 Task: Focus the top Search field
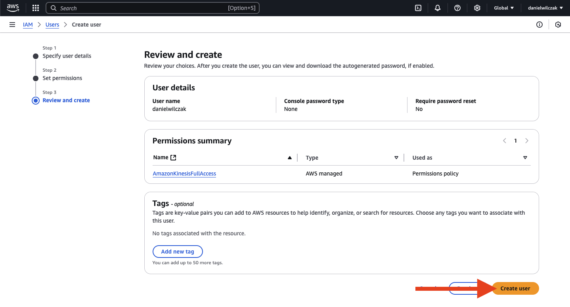153,8
